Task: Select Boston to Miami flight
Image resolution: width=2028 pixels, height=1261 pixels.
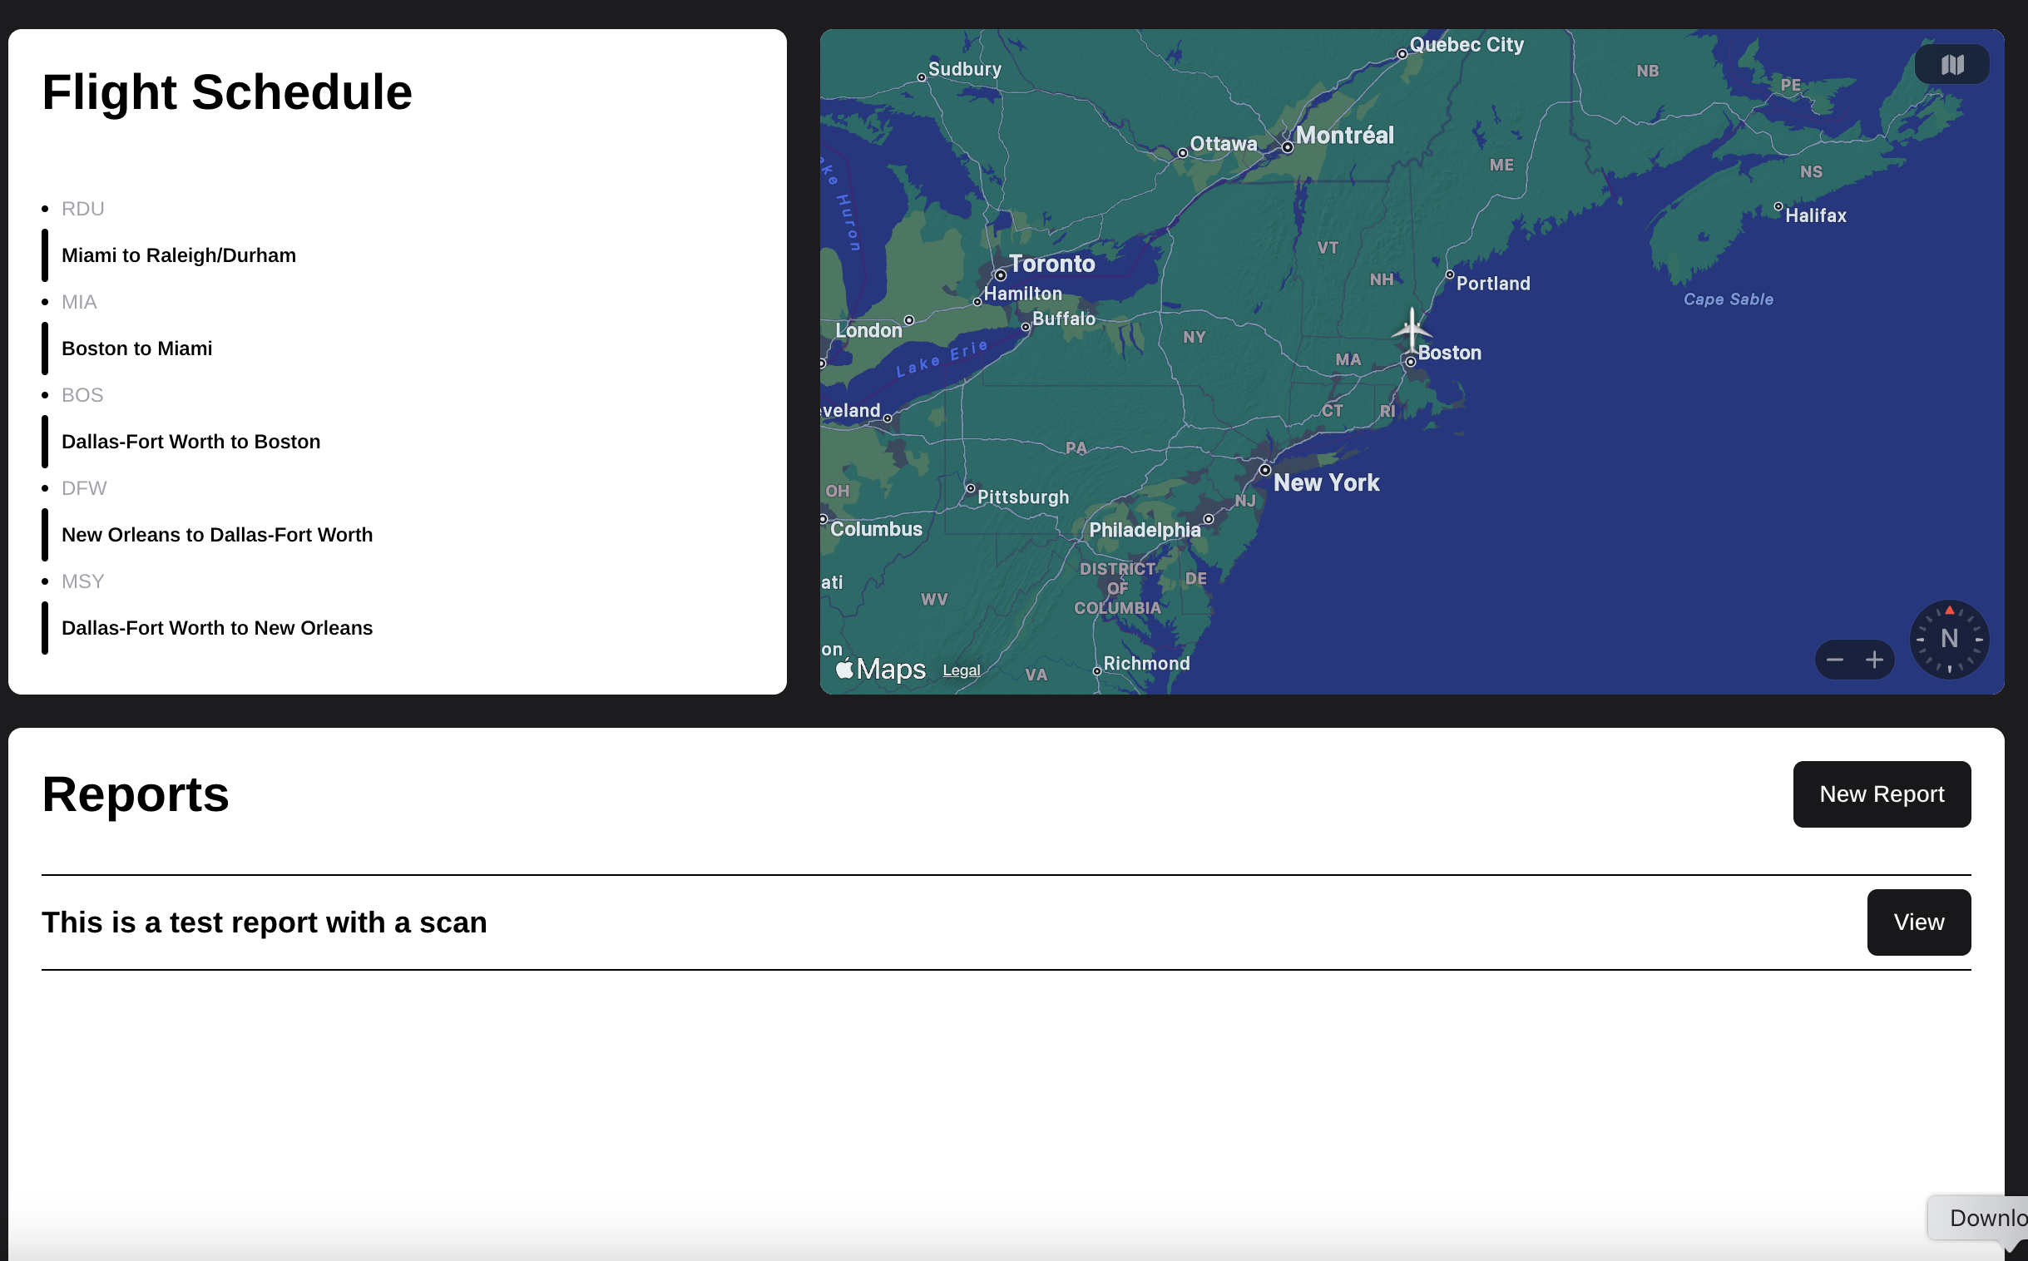Action: [x=136, y=349]
